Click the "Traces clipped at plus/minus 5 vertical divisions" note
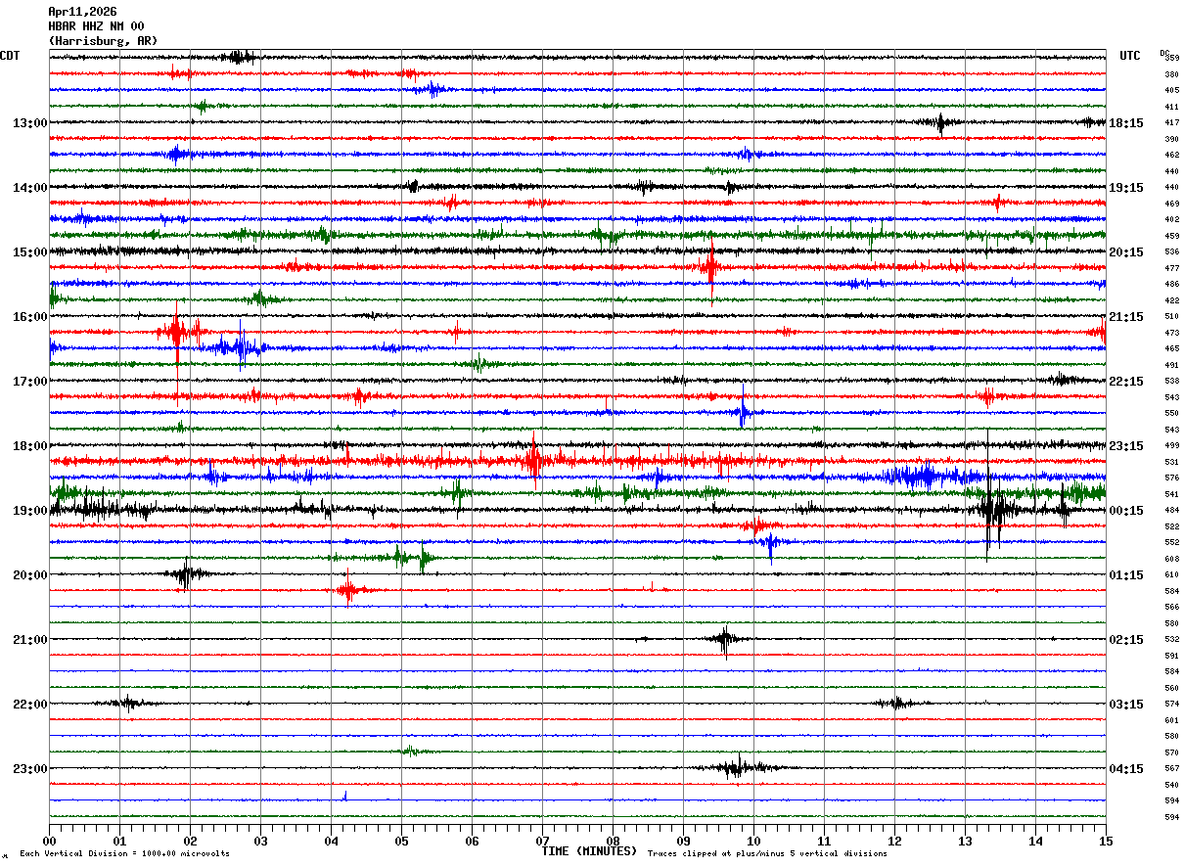This screenshot has width=1184, height=867. 767,854
